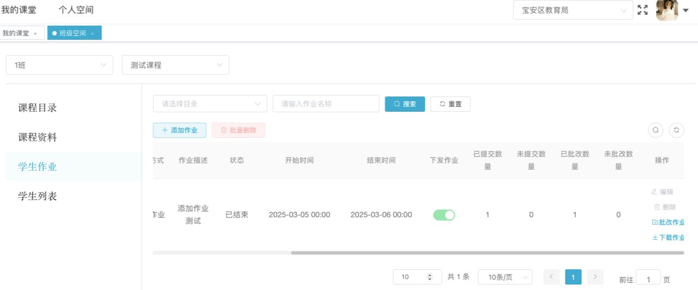Expand the 1班 class dropdown
Screen dimensions: 698x290
click(59, 65)
